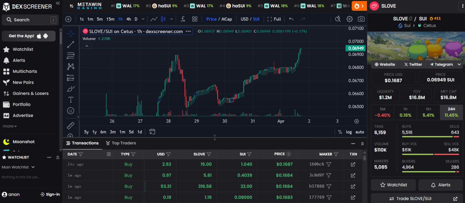Open the Android app download icon
465x203 pixels.
(x=46, y=36)
